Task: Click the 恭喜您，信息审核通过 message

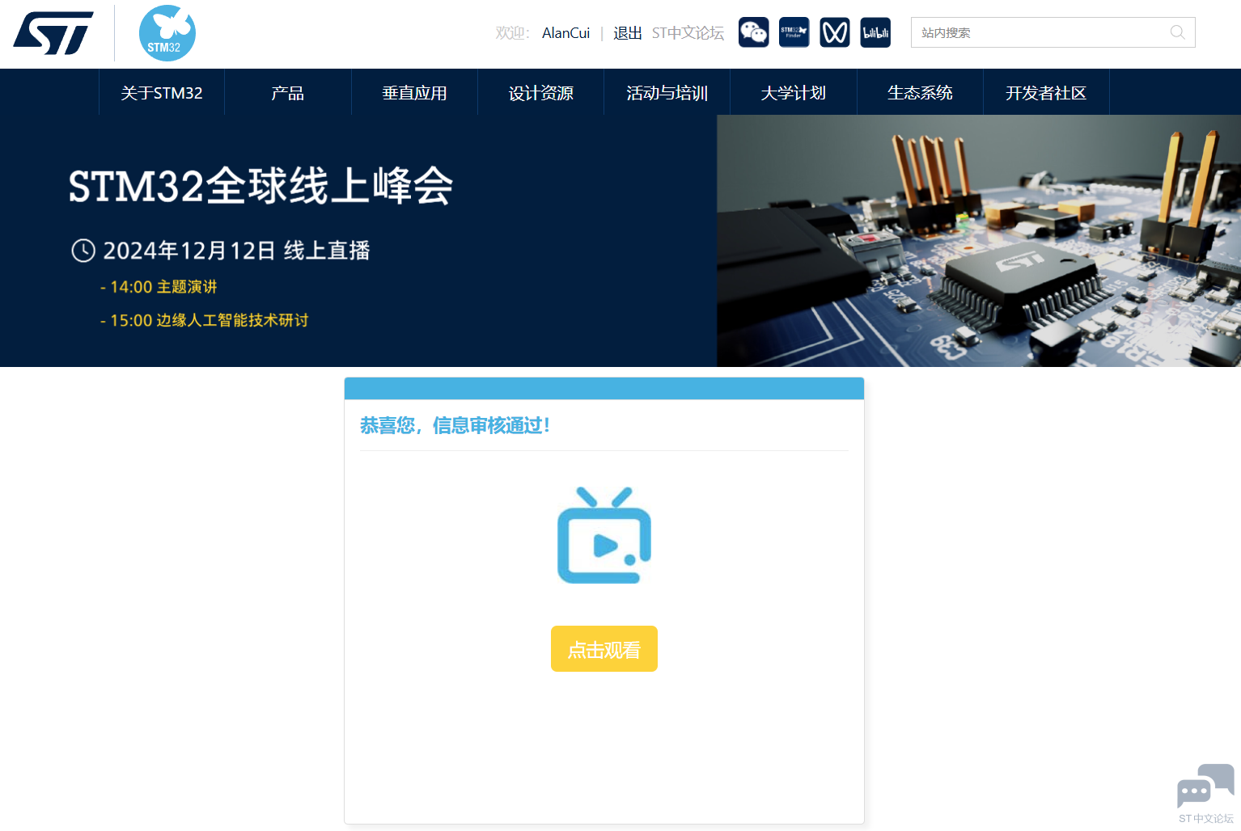Action: pos(455,425)
